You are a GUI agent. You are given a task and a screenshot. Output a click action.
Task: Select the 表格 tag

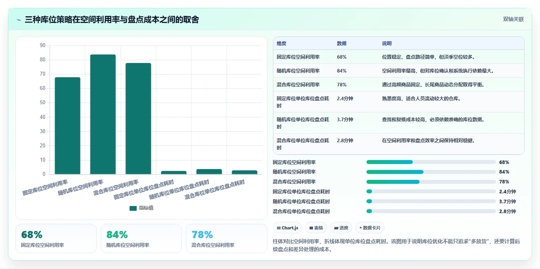[316, 228]
